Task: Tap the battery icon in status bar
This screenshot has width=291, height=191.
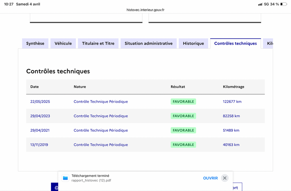Action: point(283,4)
